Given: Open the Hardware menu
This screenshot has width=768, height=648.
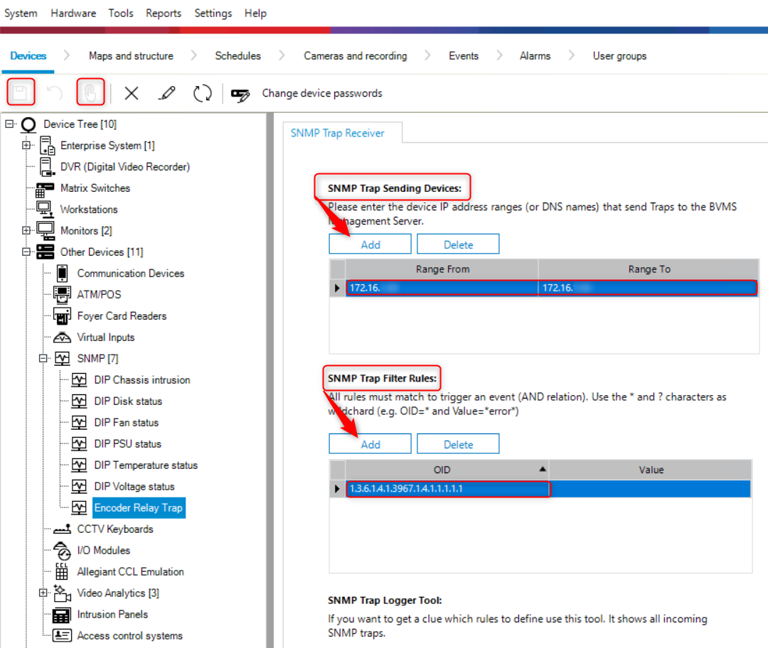Looking at the screenshot, I should (x=73, y=13).
